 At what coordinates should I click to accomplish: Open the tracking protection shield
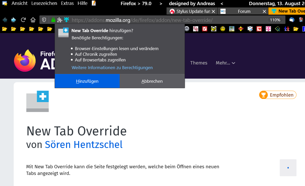point(44,20)
